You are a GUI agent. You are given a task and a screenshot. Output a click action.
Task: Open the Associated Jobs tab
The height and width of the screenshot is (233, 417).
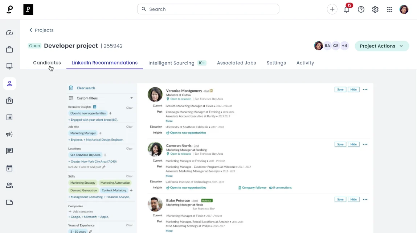(236, 63)
